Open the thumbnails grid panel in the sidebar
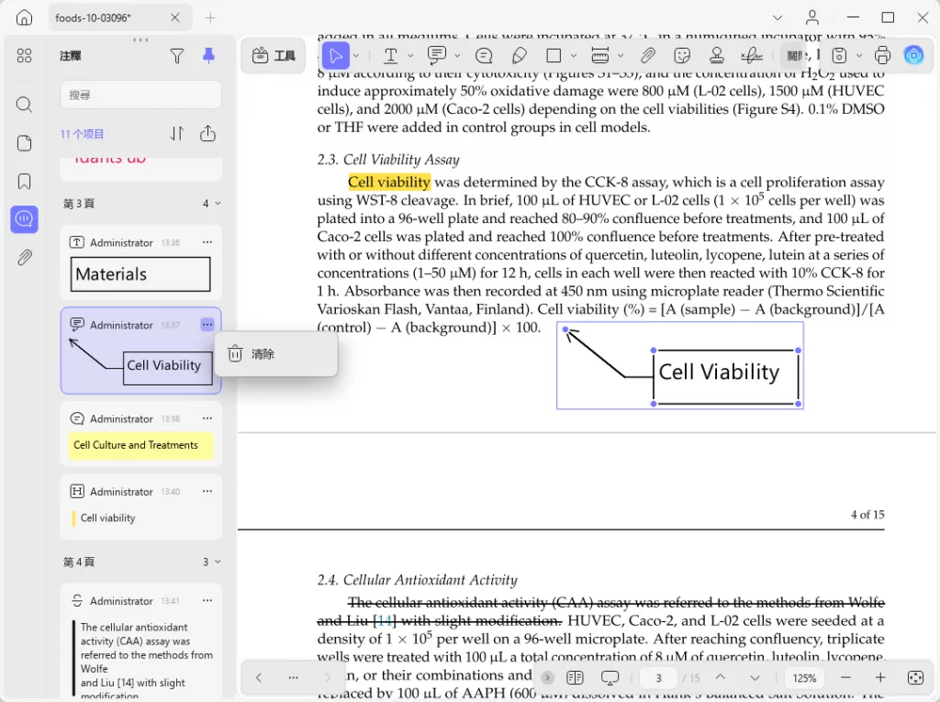Screen dimensions: 940x702 tap(24, 56)
